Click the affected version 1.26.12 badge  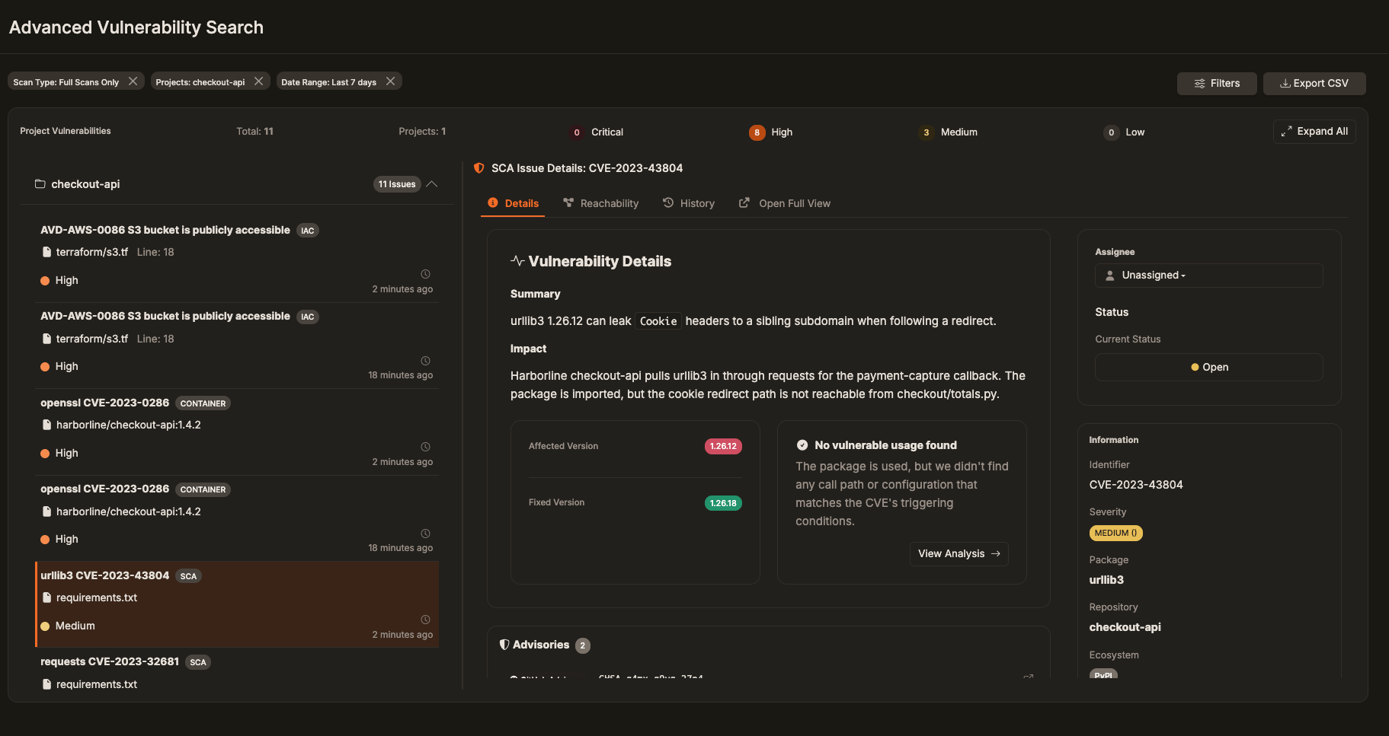[x=723, y=447]
